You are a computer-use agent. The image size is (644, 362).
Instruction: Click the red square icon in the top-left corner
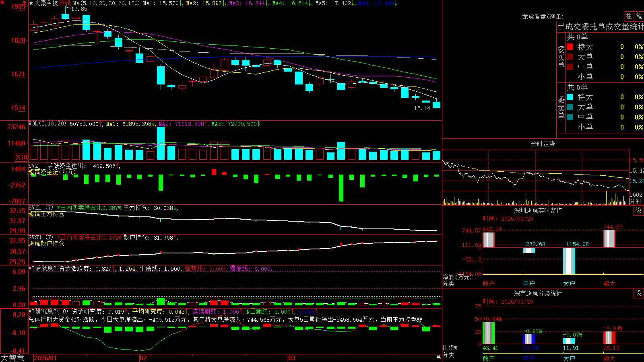(2, 2)
